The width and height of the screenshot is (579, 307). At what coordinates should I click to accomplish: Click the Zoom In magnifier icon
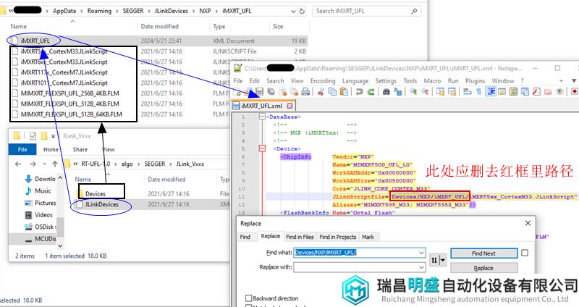click(413, 91)
